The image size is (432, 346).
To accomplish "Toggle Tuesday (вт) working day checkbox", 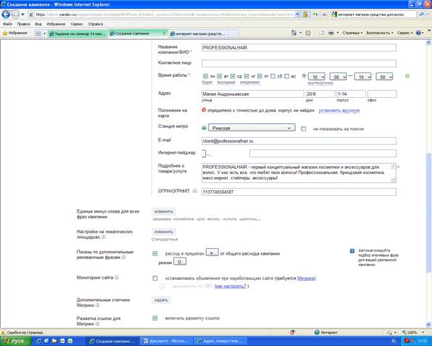I will click(x=220, y=76).
